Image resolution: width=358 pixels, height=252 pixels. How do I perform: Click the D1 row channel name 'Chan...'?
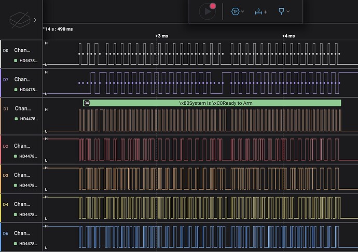(23, 108)
